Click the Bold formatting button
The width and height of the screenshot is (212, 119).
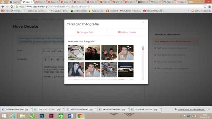[x=46, y=59]
